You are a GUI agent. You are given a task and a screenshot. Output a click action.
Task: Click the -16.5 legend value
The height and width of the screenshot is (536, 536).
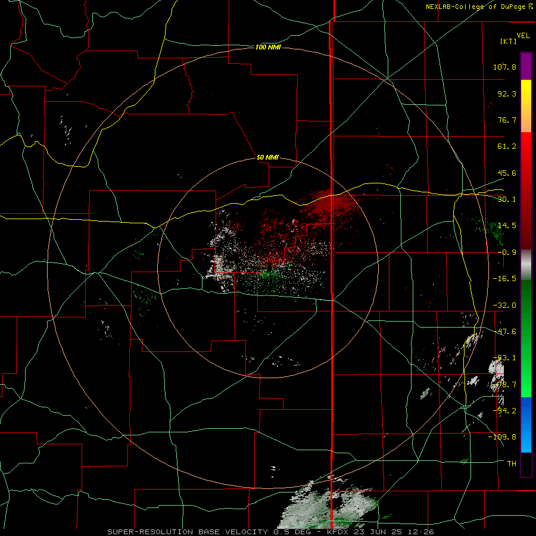point(504,279)
